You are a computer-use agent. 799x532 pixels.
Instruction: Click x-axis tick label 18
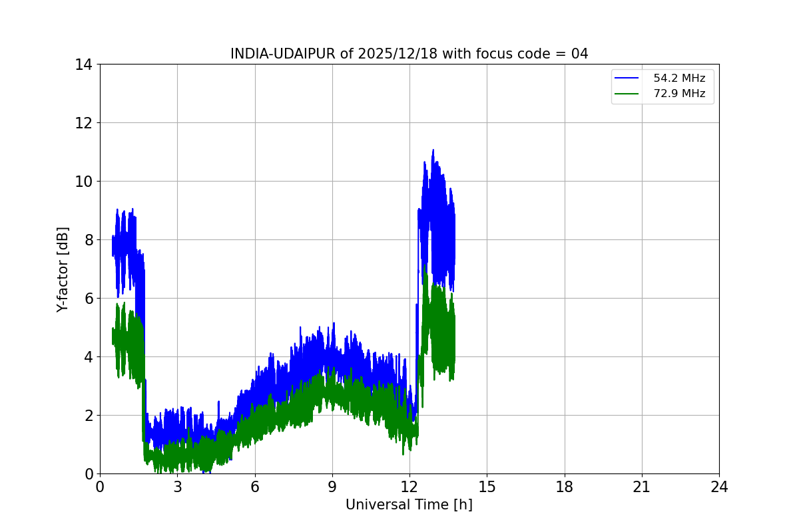point(565,487)
